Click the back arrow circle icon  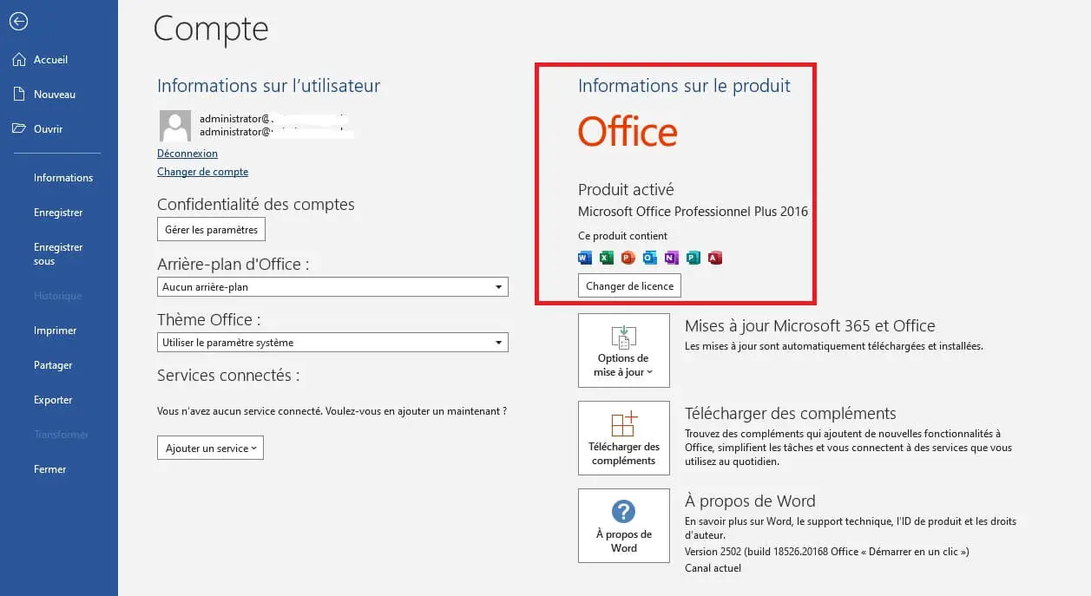(x=18, y=22)
